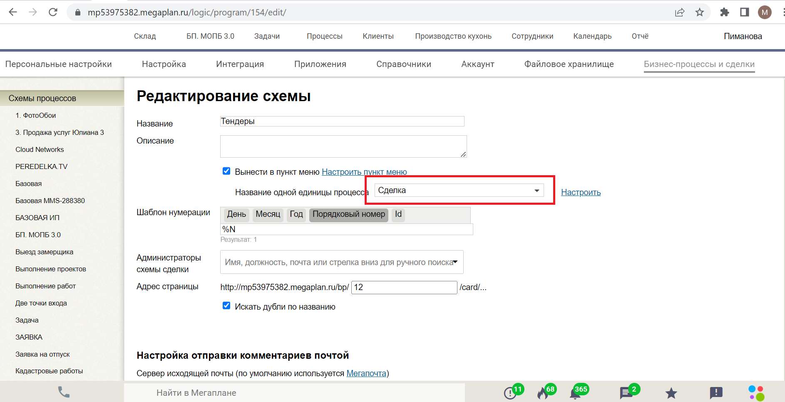This screenshot has width=785, height=402.
Task: Switch to the Приложения tab
Action: [x=320, y=64]
